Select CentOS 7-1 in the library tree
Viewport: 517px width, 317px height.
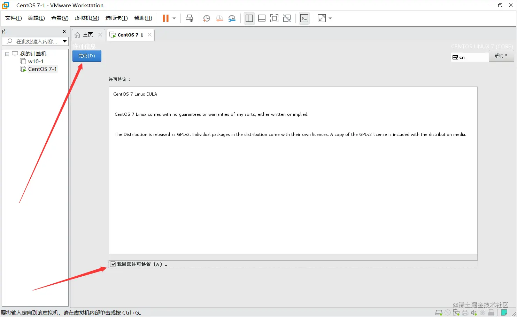tap(42, 69)
